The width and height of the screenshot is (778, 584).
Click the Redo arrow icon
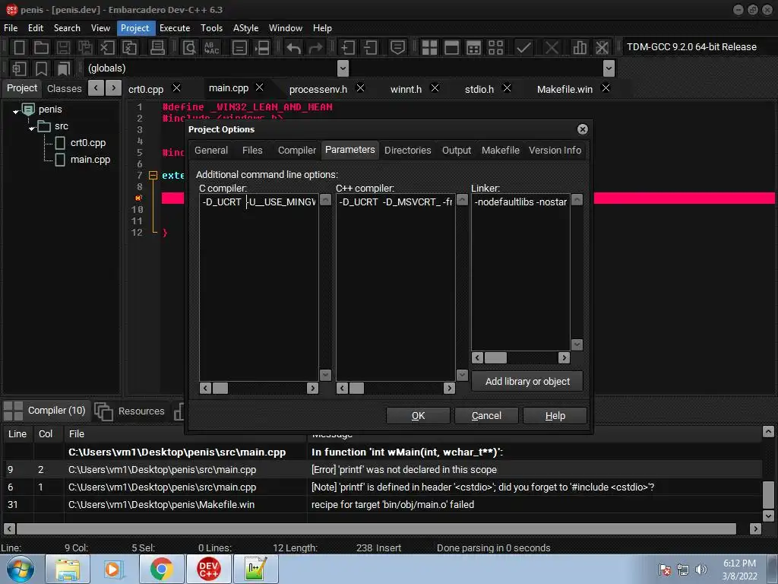[x=315, y=48]
